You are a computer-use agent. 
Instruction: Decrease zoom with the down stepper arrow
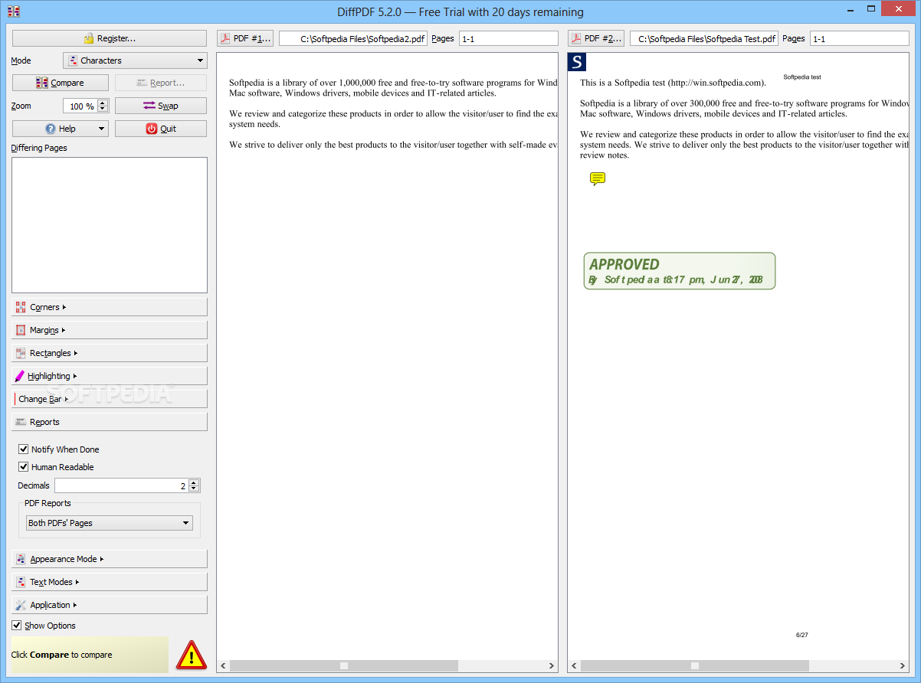pyautogui.click(x=103, y=109)
